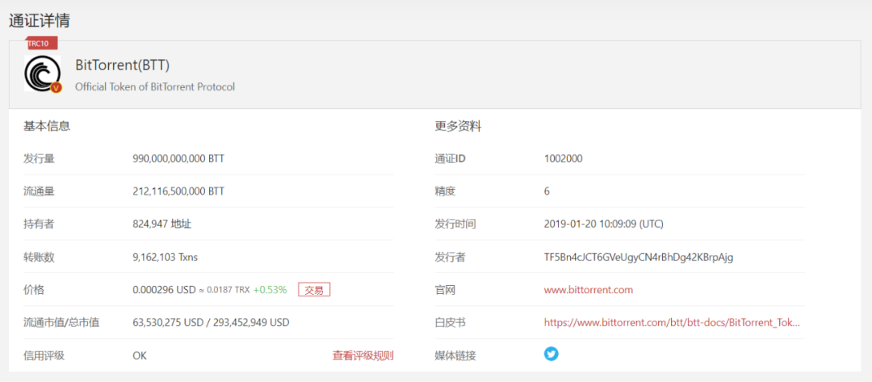Image resolution: width=872 pixels, height=382 pixels.
Task: Click the 212,116,500,000 BTT circulating supply
Action: 178,191
